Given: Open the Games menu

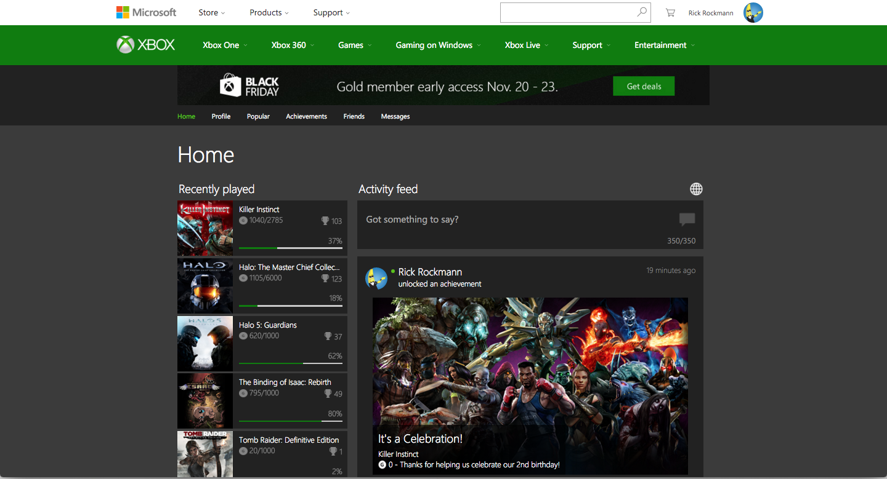Looking at the screenshot, I should (x=355, y=45).
